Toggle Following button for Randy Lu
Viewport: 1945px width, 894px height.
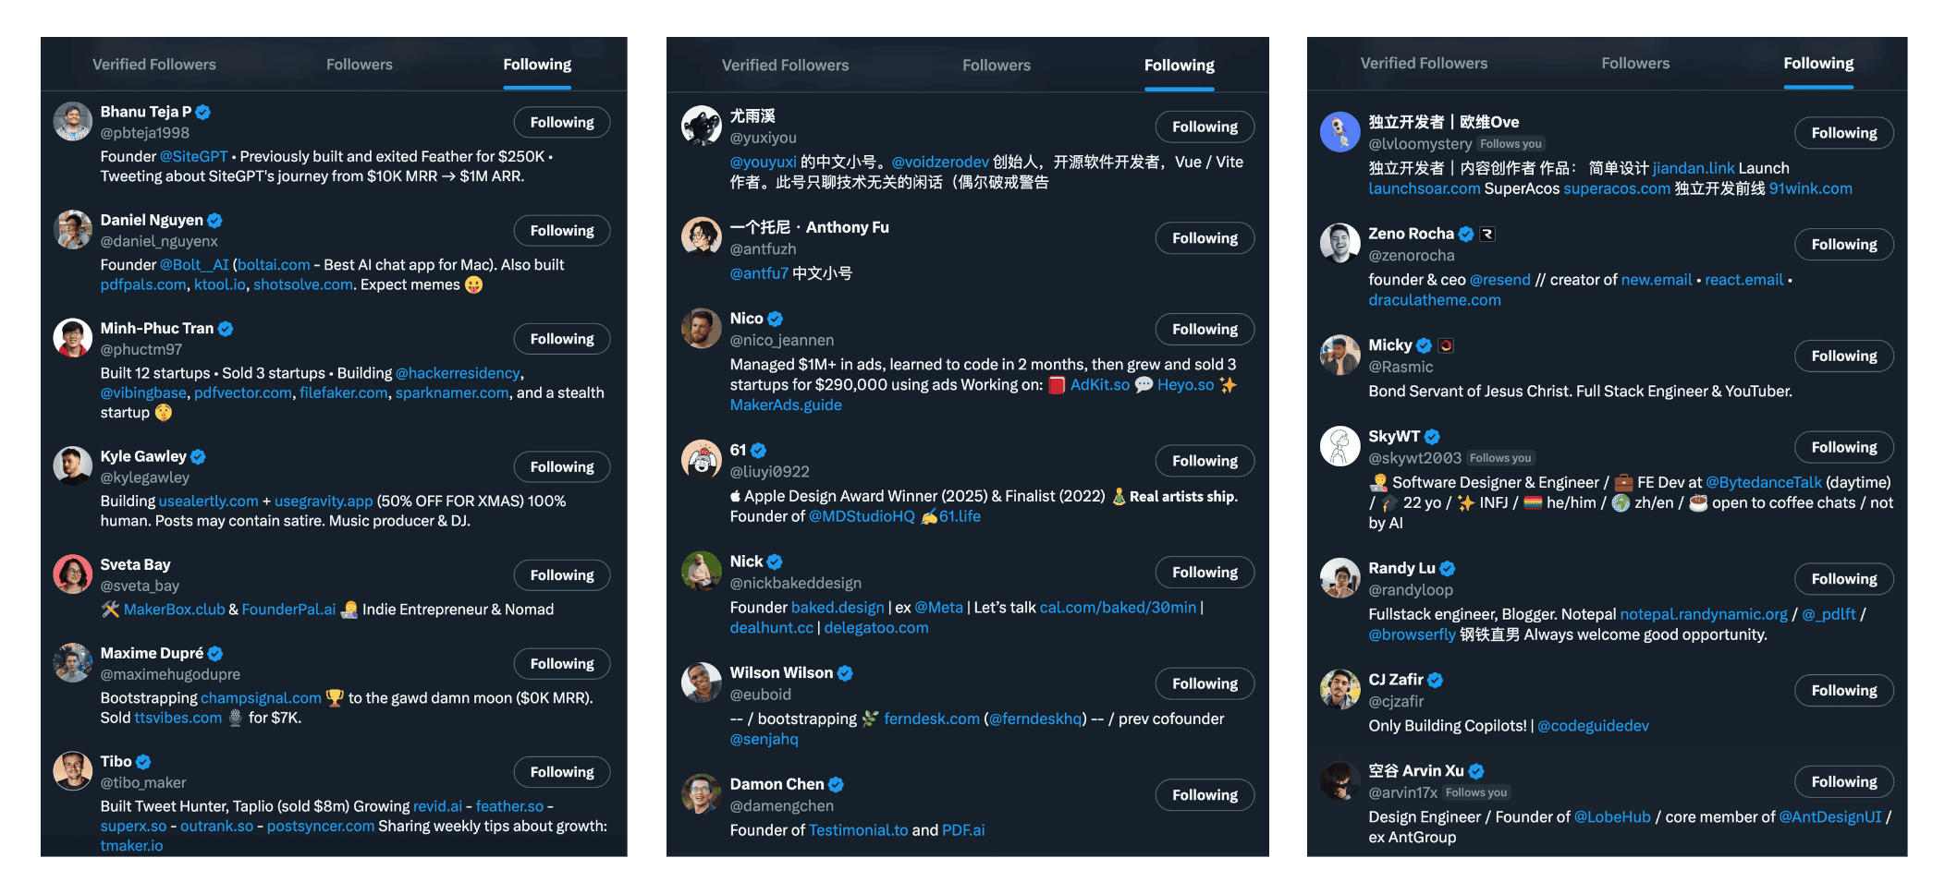pyautogui.click(x=1844, y=579)
